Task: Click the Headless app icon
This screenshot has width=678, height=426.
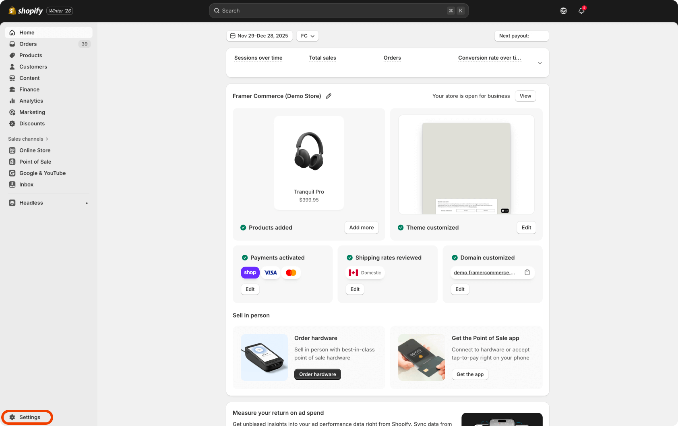Action: point(12,203)
